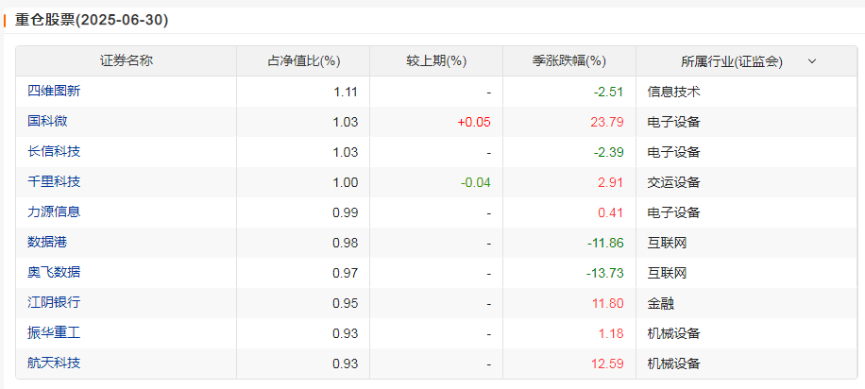Click the 重仓股票(2025-06-30) section title
The height and width of the screenshot is (389, 865).
92,21
